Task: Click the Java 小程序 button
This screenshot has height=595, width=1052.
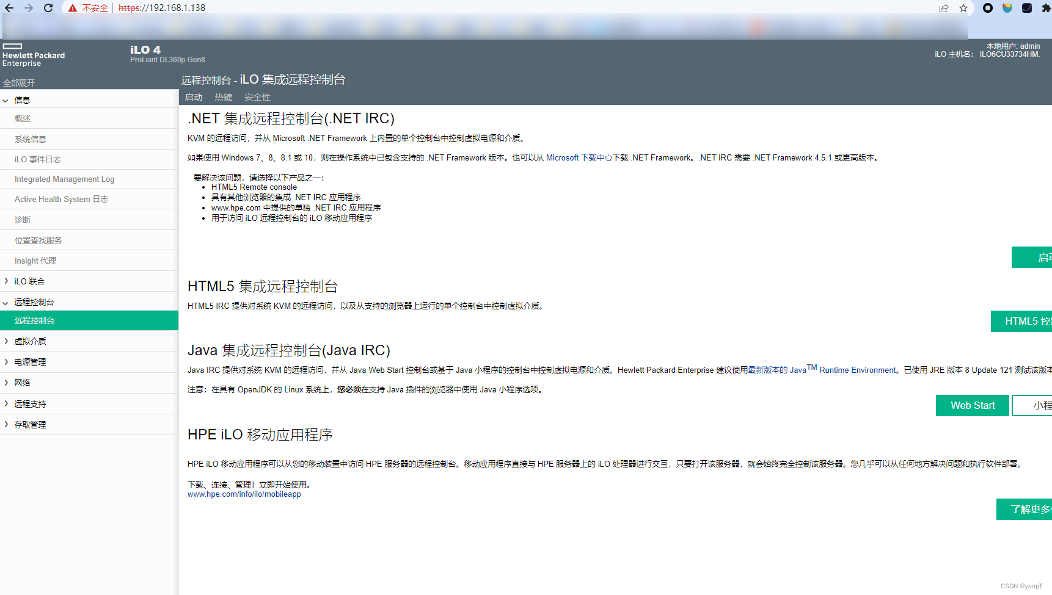Action: pyautogui.click(x=1032, y=405)
